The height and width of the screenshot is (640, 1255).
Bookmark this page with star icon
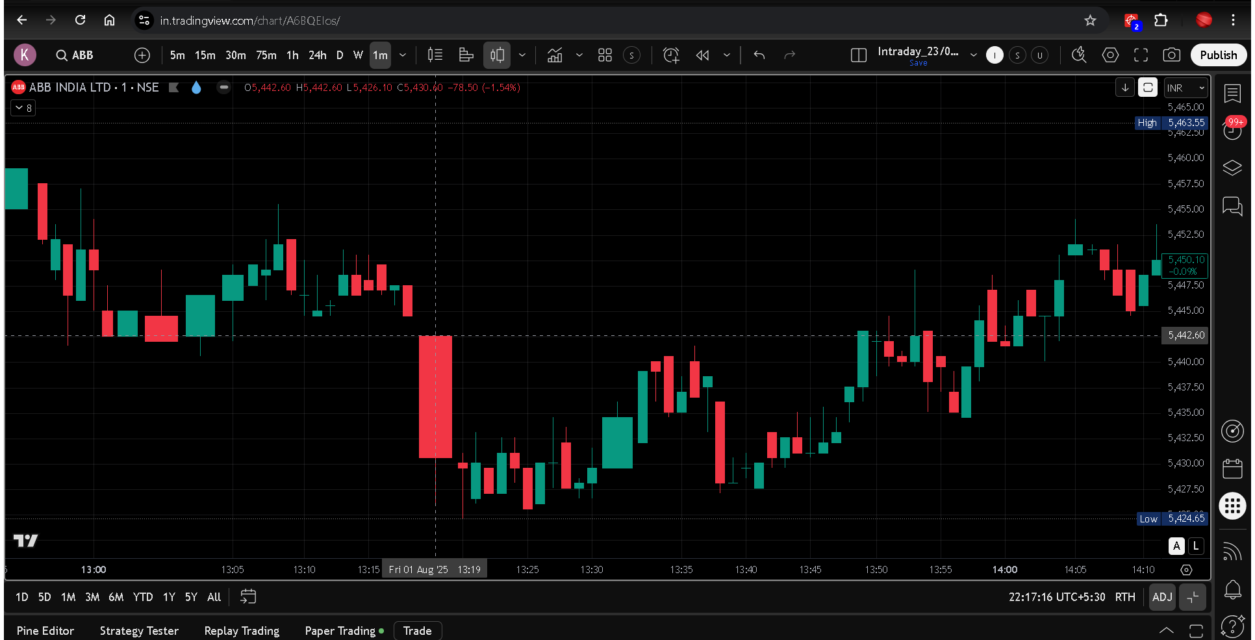pos(1090,20)
